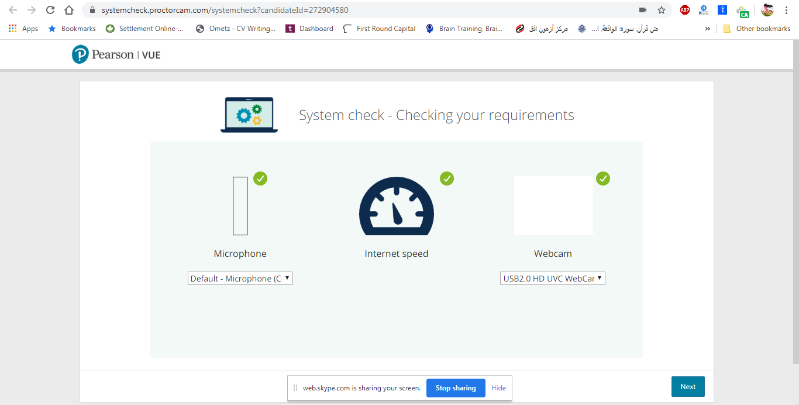The height and width of the screenshot is (405, 799).
Task: Expand the hidden bookmarks overflow chevron
Action: (708, 29)
